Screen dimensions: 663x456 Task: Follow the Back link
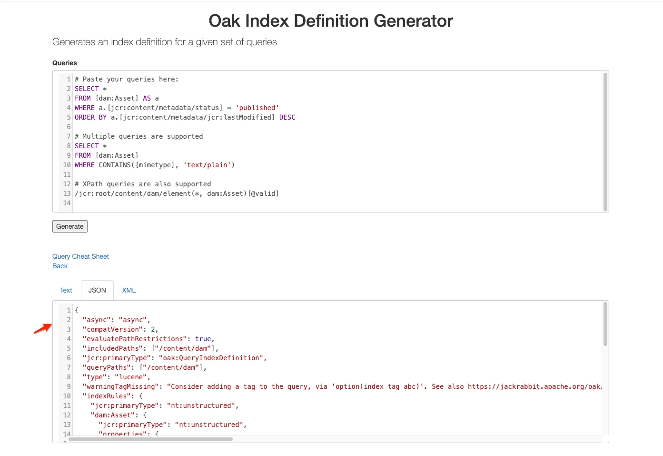click(x=60, y=266)
